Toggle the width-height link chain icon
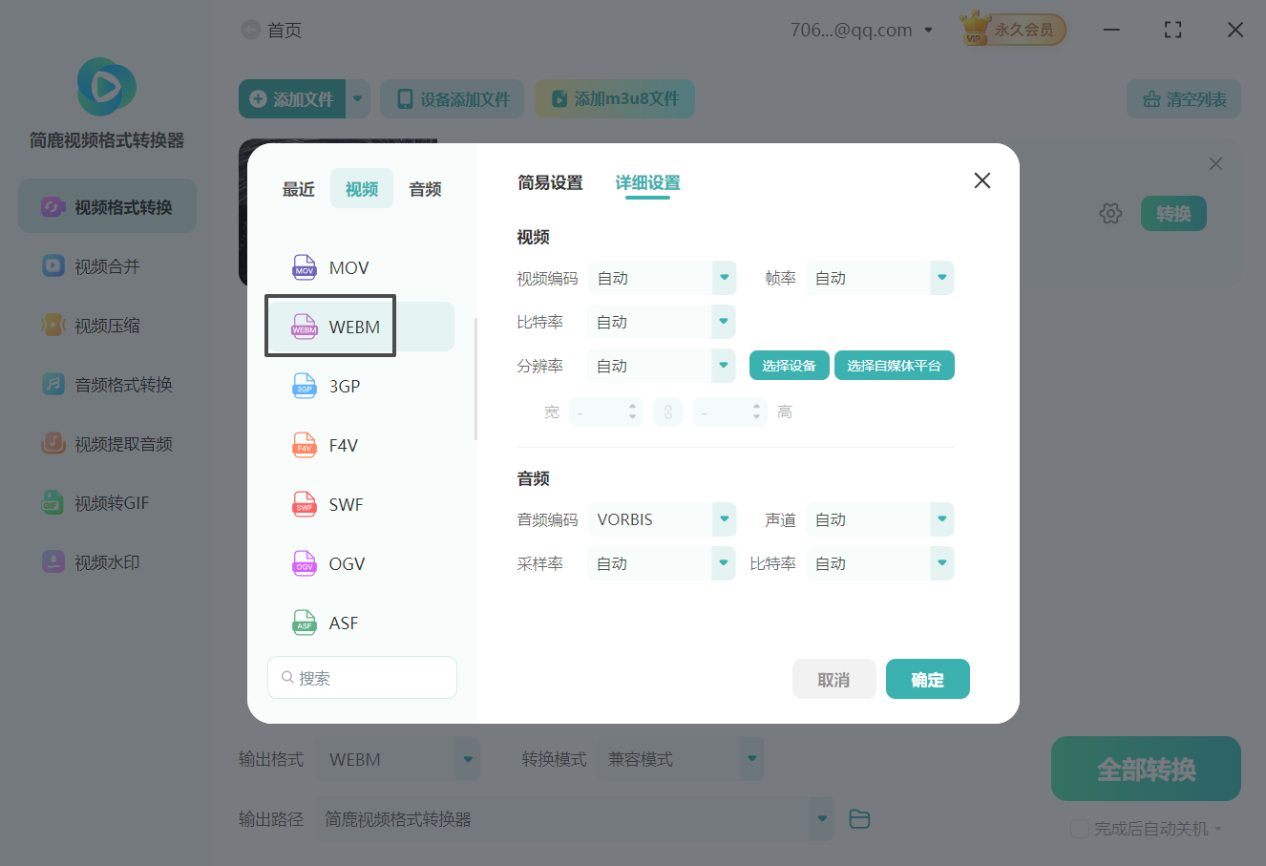The image size is (1266, 866). point(668,411)
